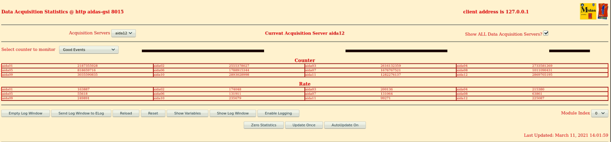Image resolution: width=611 pixels, height=142 pixels.
Task: Open the Good Events counter dropdown
Action: point(89,50)
